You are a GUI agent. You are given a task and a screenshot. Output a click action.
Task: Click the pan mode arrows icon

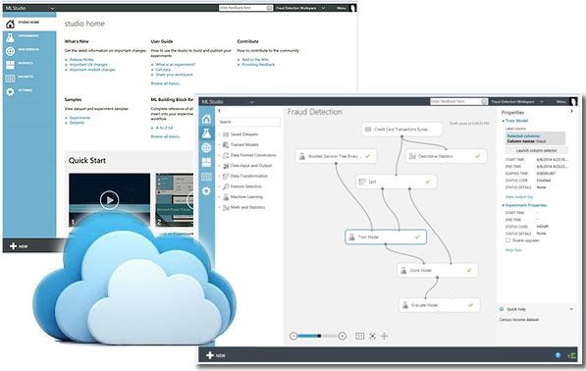point(384,336)
